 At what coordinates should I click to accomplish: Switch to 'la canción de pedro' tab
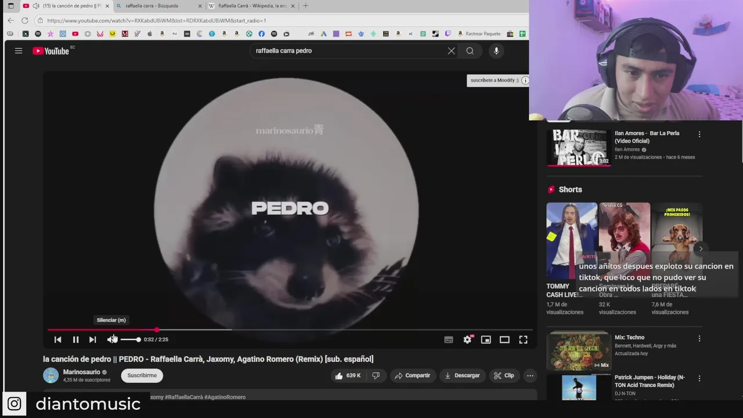pyautogui.click(x=67, y=6)
